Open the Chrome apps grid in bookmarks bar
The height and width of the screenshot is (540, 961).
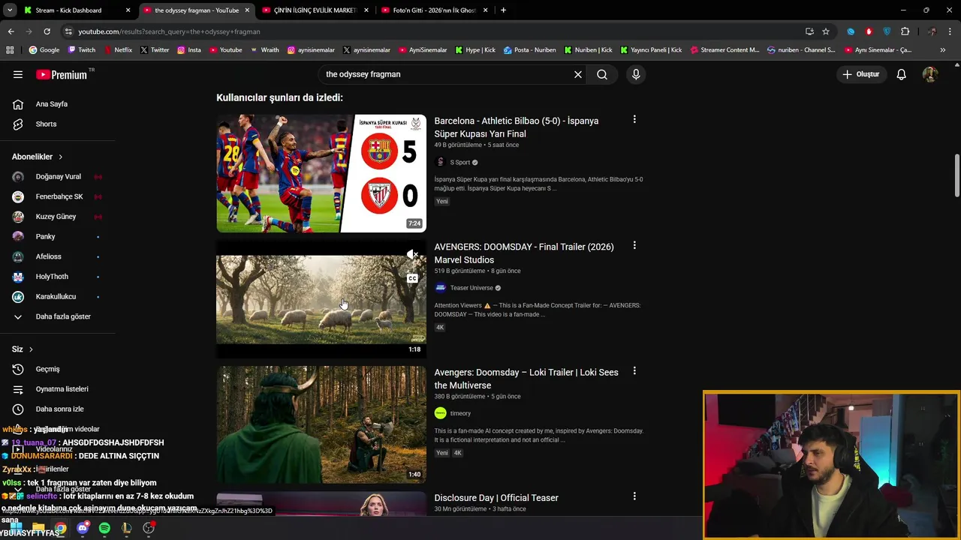click(x=10, y=50)
